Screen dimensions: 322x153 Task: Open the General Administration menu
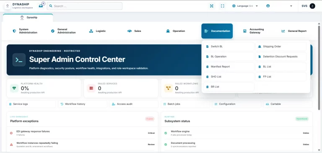coord(63,31)
